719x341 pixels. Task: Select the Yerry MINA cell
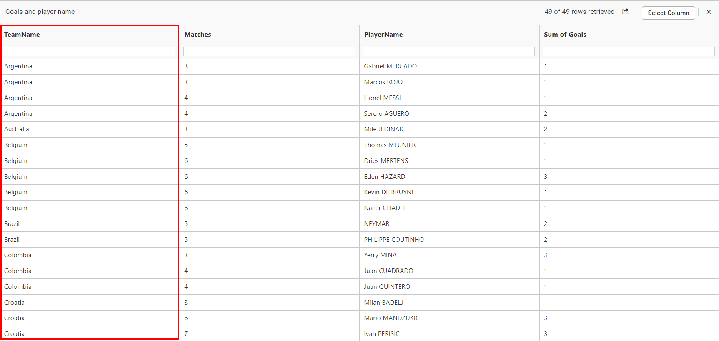pos(380,255)
